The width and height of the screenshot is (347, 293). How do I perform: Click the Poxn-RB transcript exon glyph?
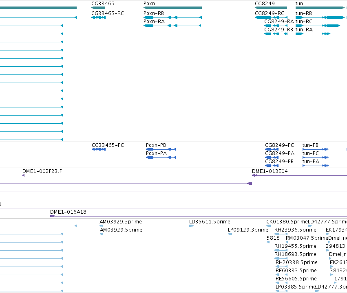[x=172, y=17]
